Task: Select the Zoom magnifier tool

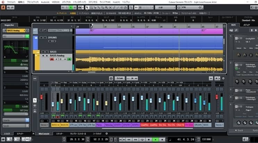Action: 107,8
